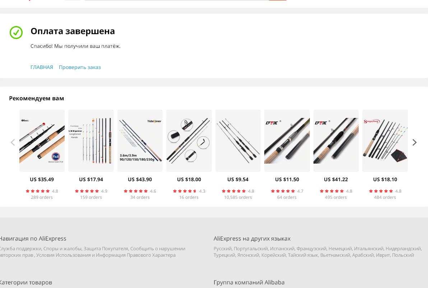Open Служба поддержки footer link
Viewport: 428px width, 288px height.
click(x=20, y=249)
